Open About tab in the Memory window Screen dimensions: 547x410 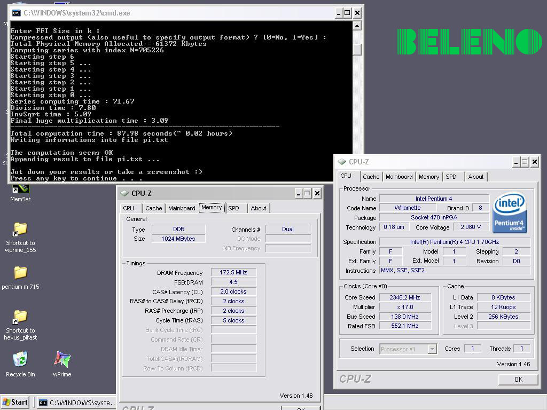pos(258,208)
